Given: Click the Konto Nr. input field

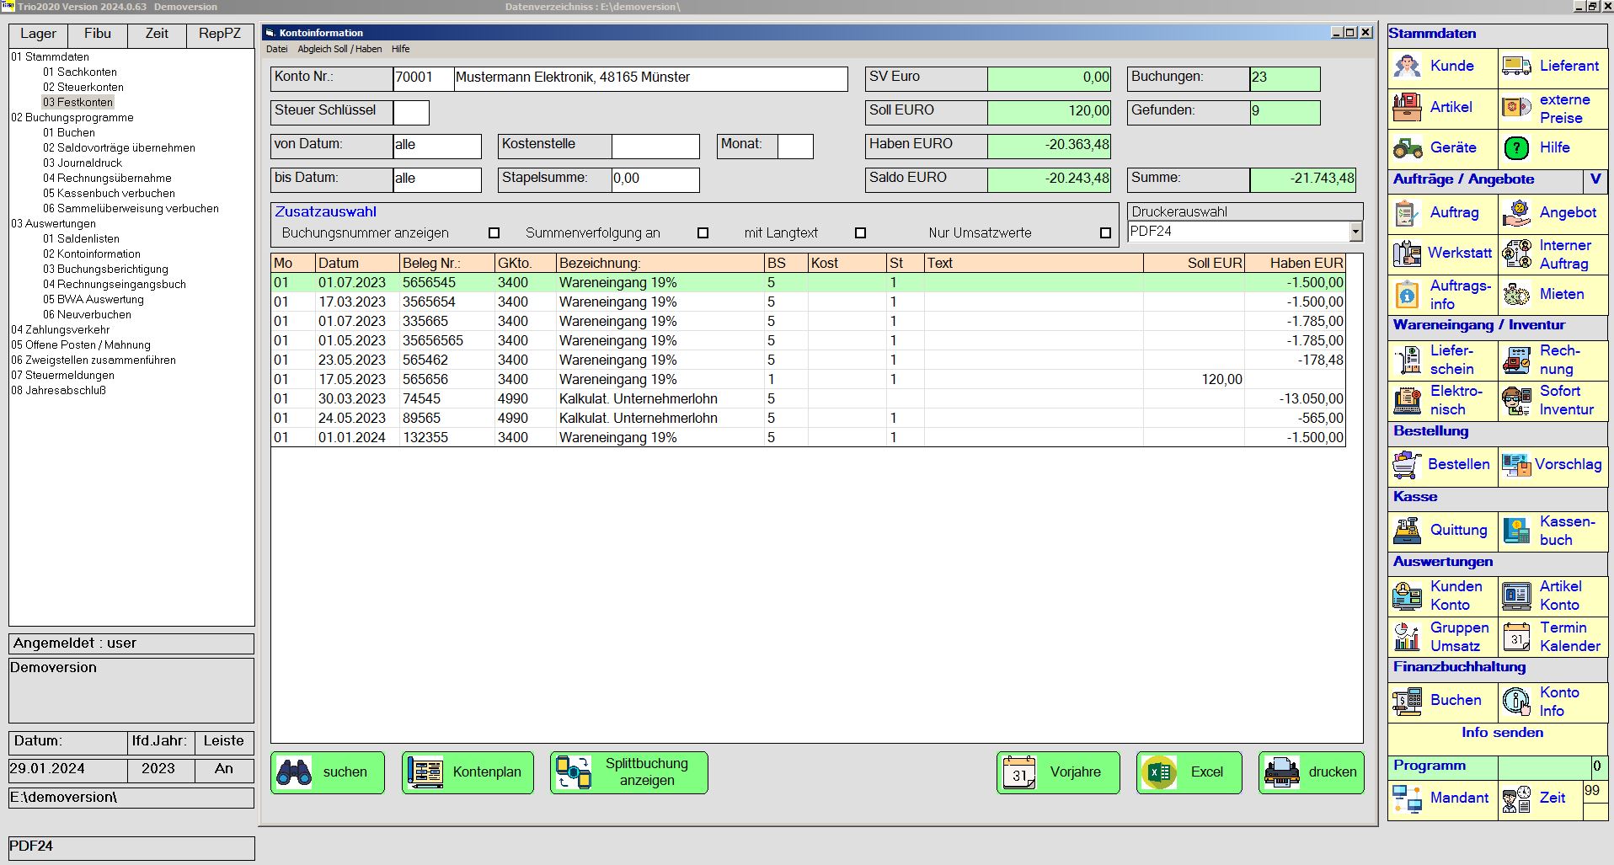Looking at the screenshot, I should pos(422,78).
